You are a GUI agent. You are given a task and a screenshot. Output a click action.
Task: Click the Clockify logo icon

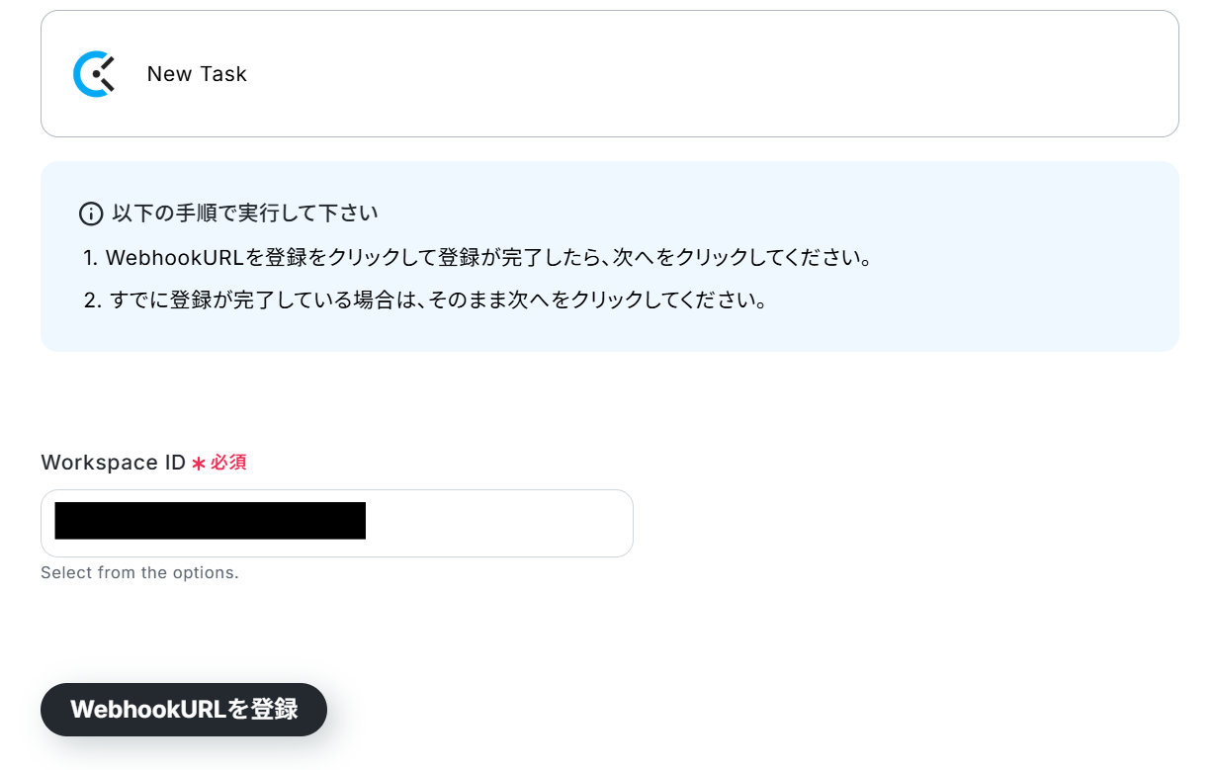tap(95, 74)
